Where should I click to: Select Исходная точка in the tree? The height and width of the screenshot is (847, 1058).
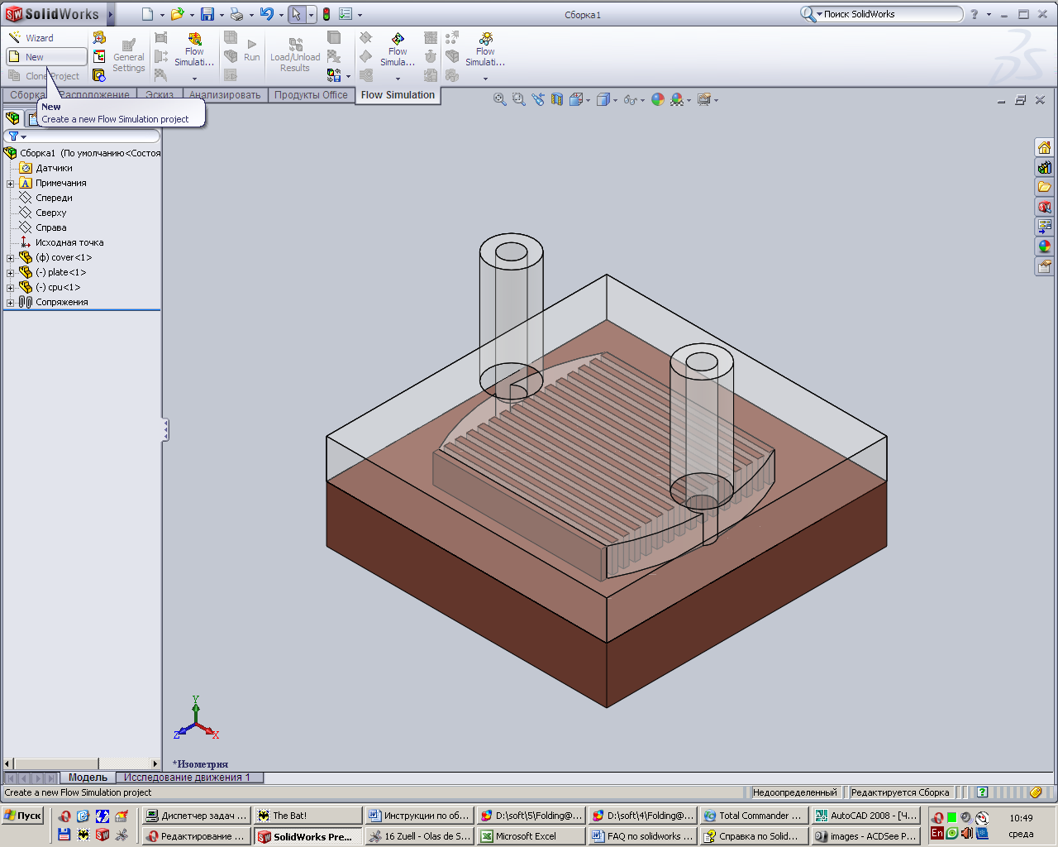tap(69, 242)
